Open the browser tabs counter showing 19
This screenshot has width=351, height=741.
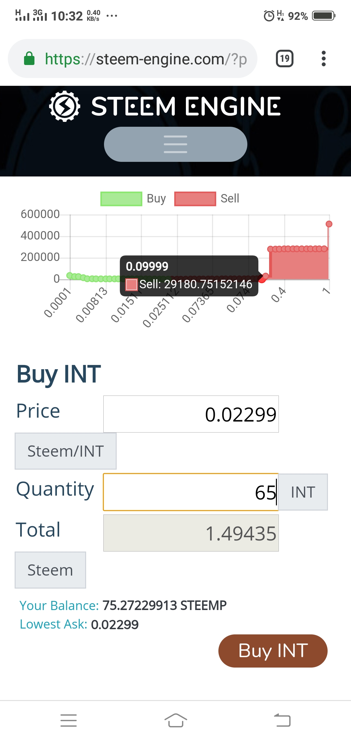click(x=285, y=58)
